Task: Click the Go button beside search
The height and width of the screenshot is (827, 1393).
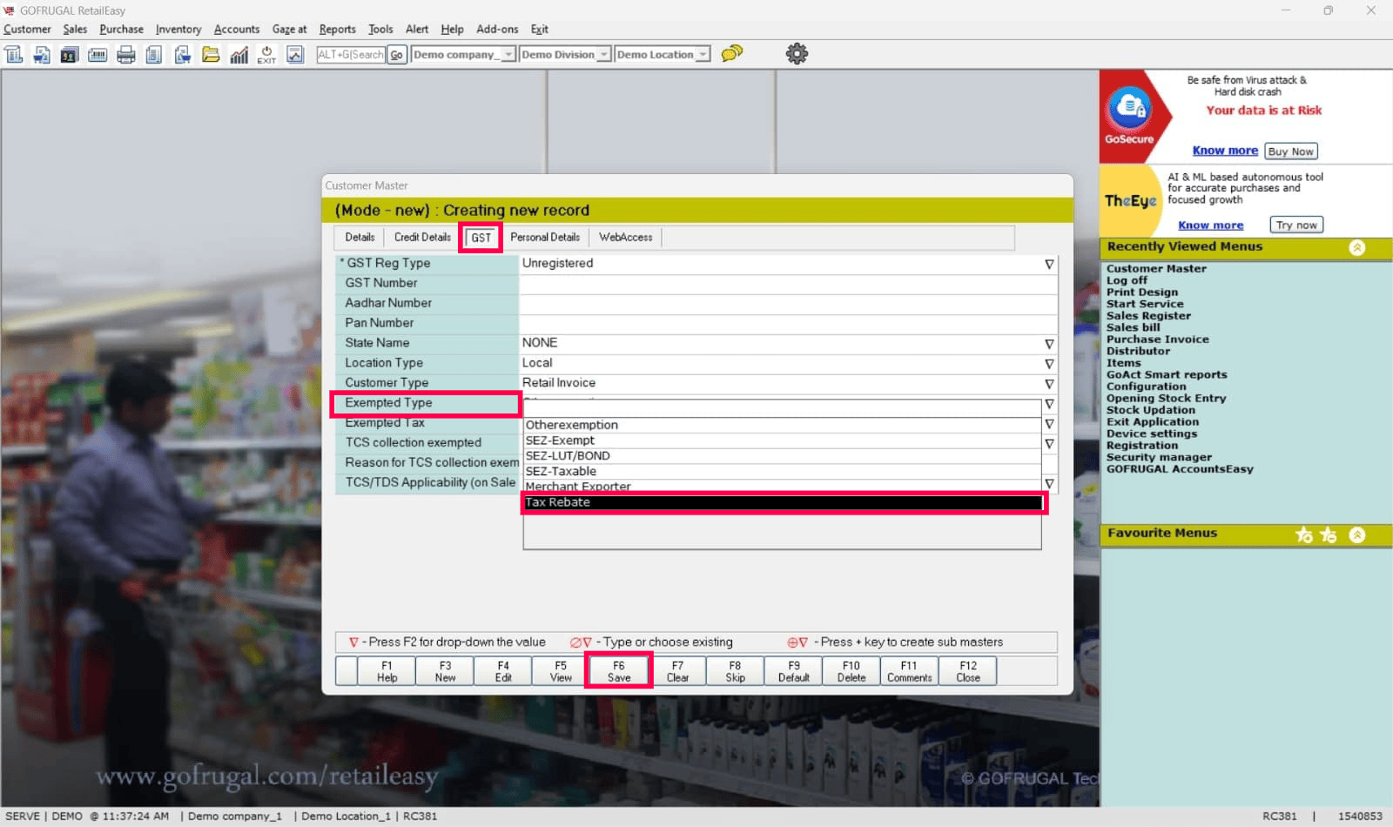Action: 396,55
